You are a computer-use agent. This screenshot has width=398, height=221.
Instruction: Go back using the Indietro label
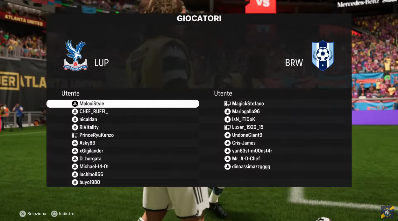click(67, 214)
